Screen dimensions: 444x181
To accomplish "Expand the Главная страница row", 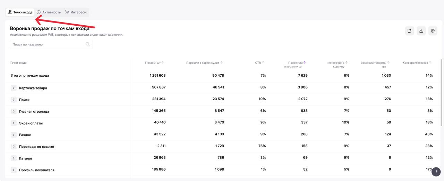I will click(x=14, y=112).
